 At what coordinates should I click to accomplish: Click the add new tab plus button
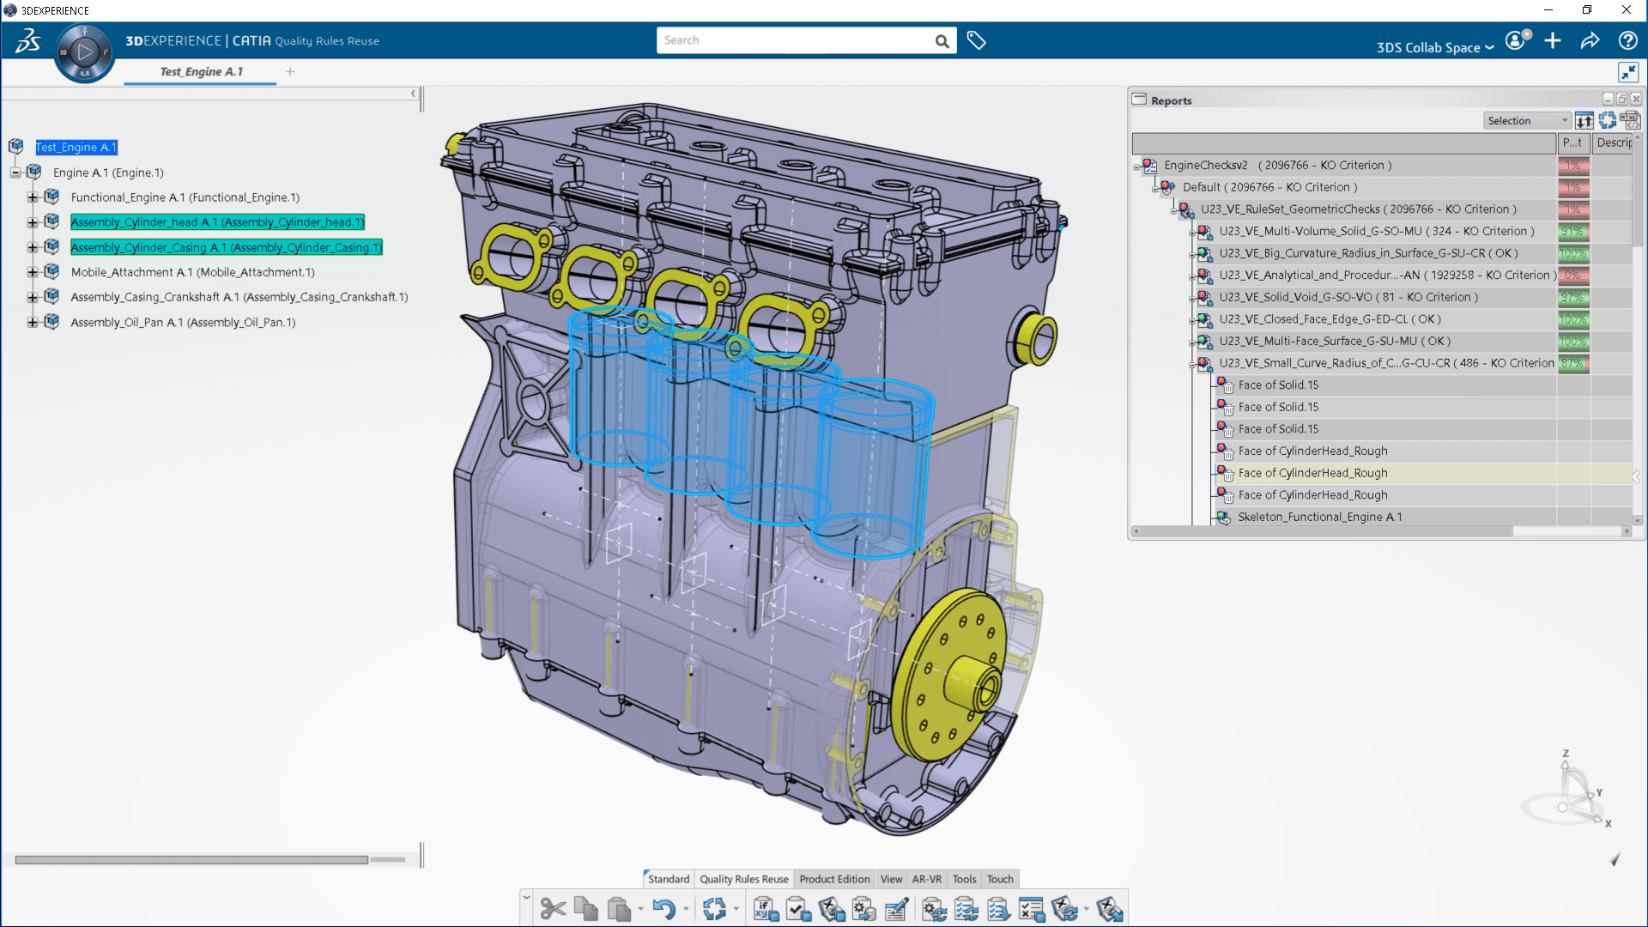(x=288, y=71)
